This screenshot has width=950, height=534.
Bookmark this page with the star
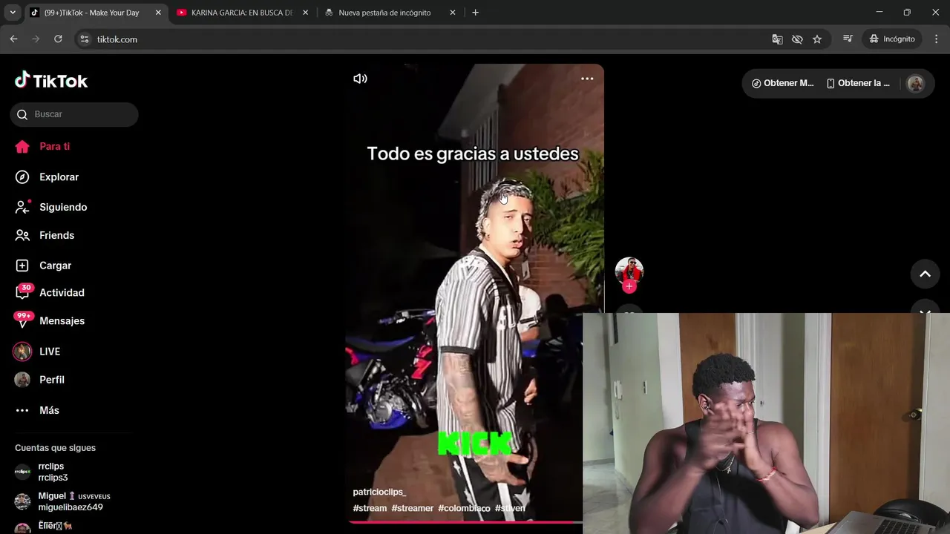(x=817, y=39)
